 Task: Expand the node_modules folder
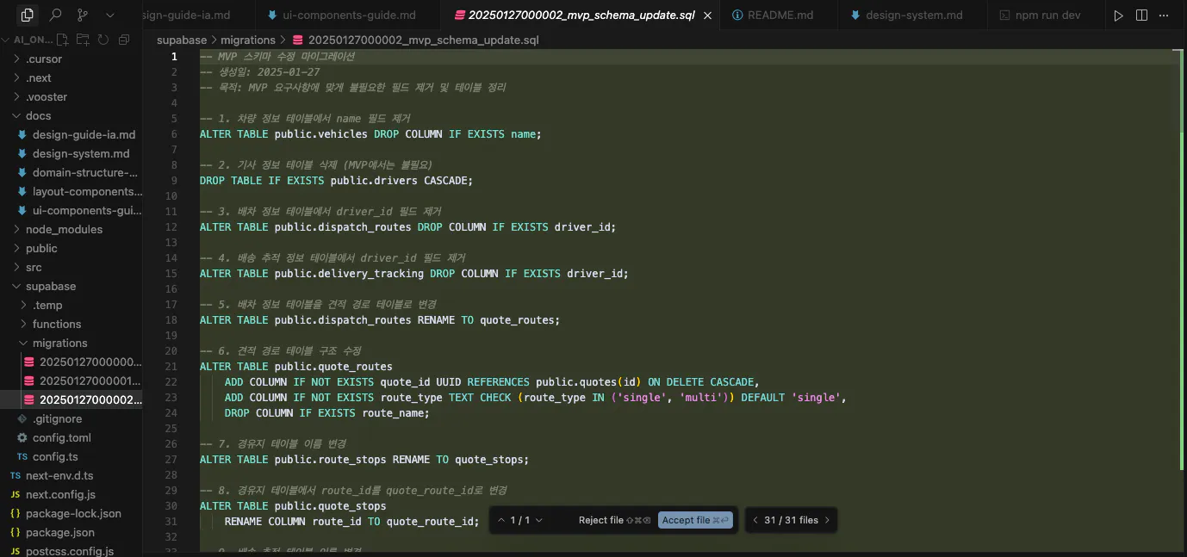(x=71, y=230)
